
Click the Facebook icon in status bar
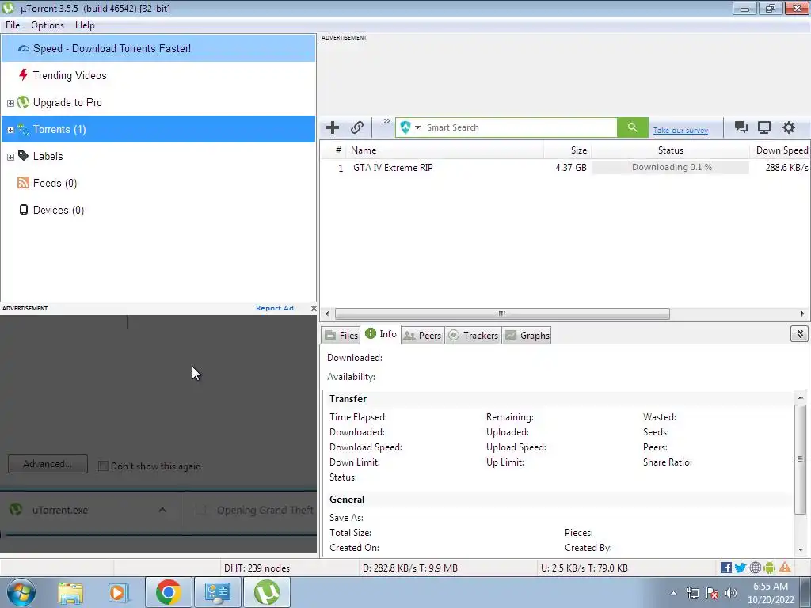click(x=725, y=568)
